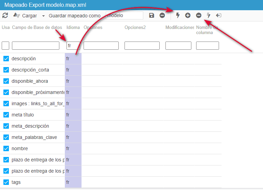Screen dimensions: 263x190
Task: Select the disponible_ahora row label
Action: (30, 81)
